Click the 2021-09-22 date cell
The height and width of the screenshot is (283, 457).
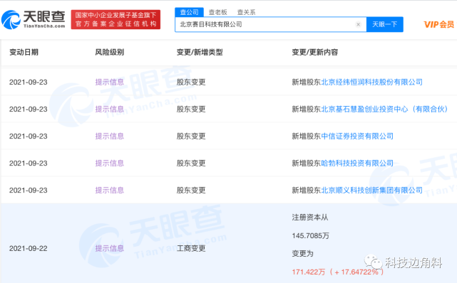click(29, 248)
